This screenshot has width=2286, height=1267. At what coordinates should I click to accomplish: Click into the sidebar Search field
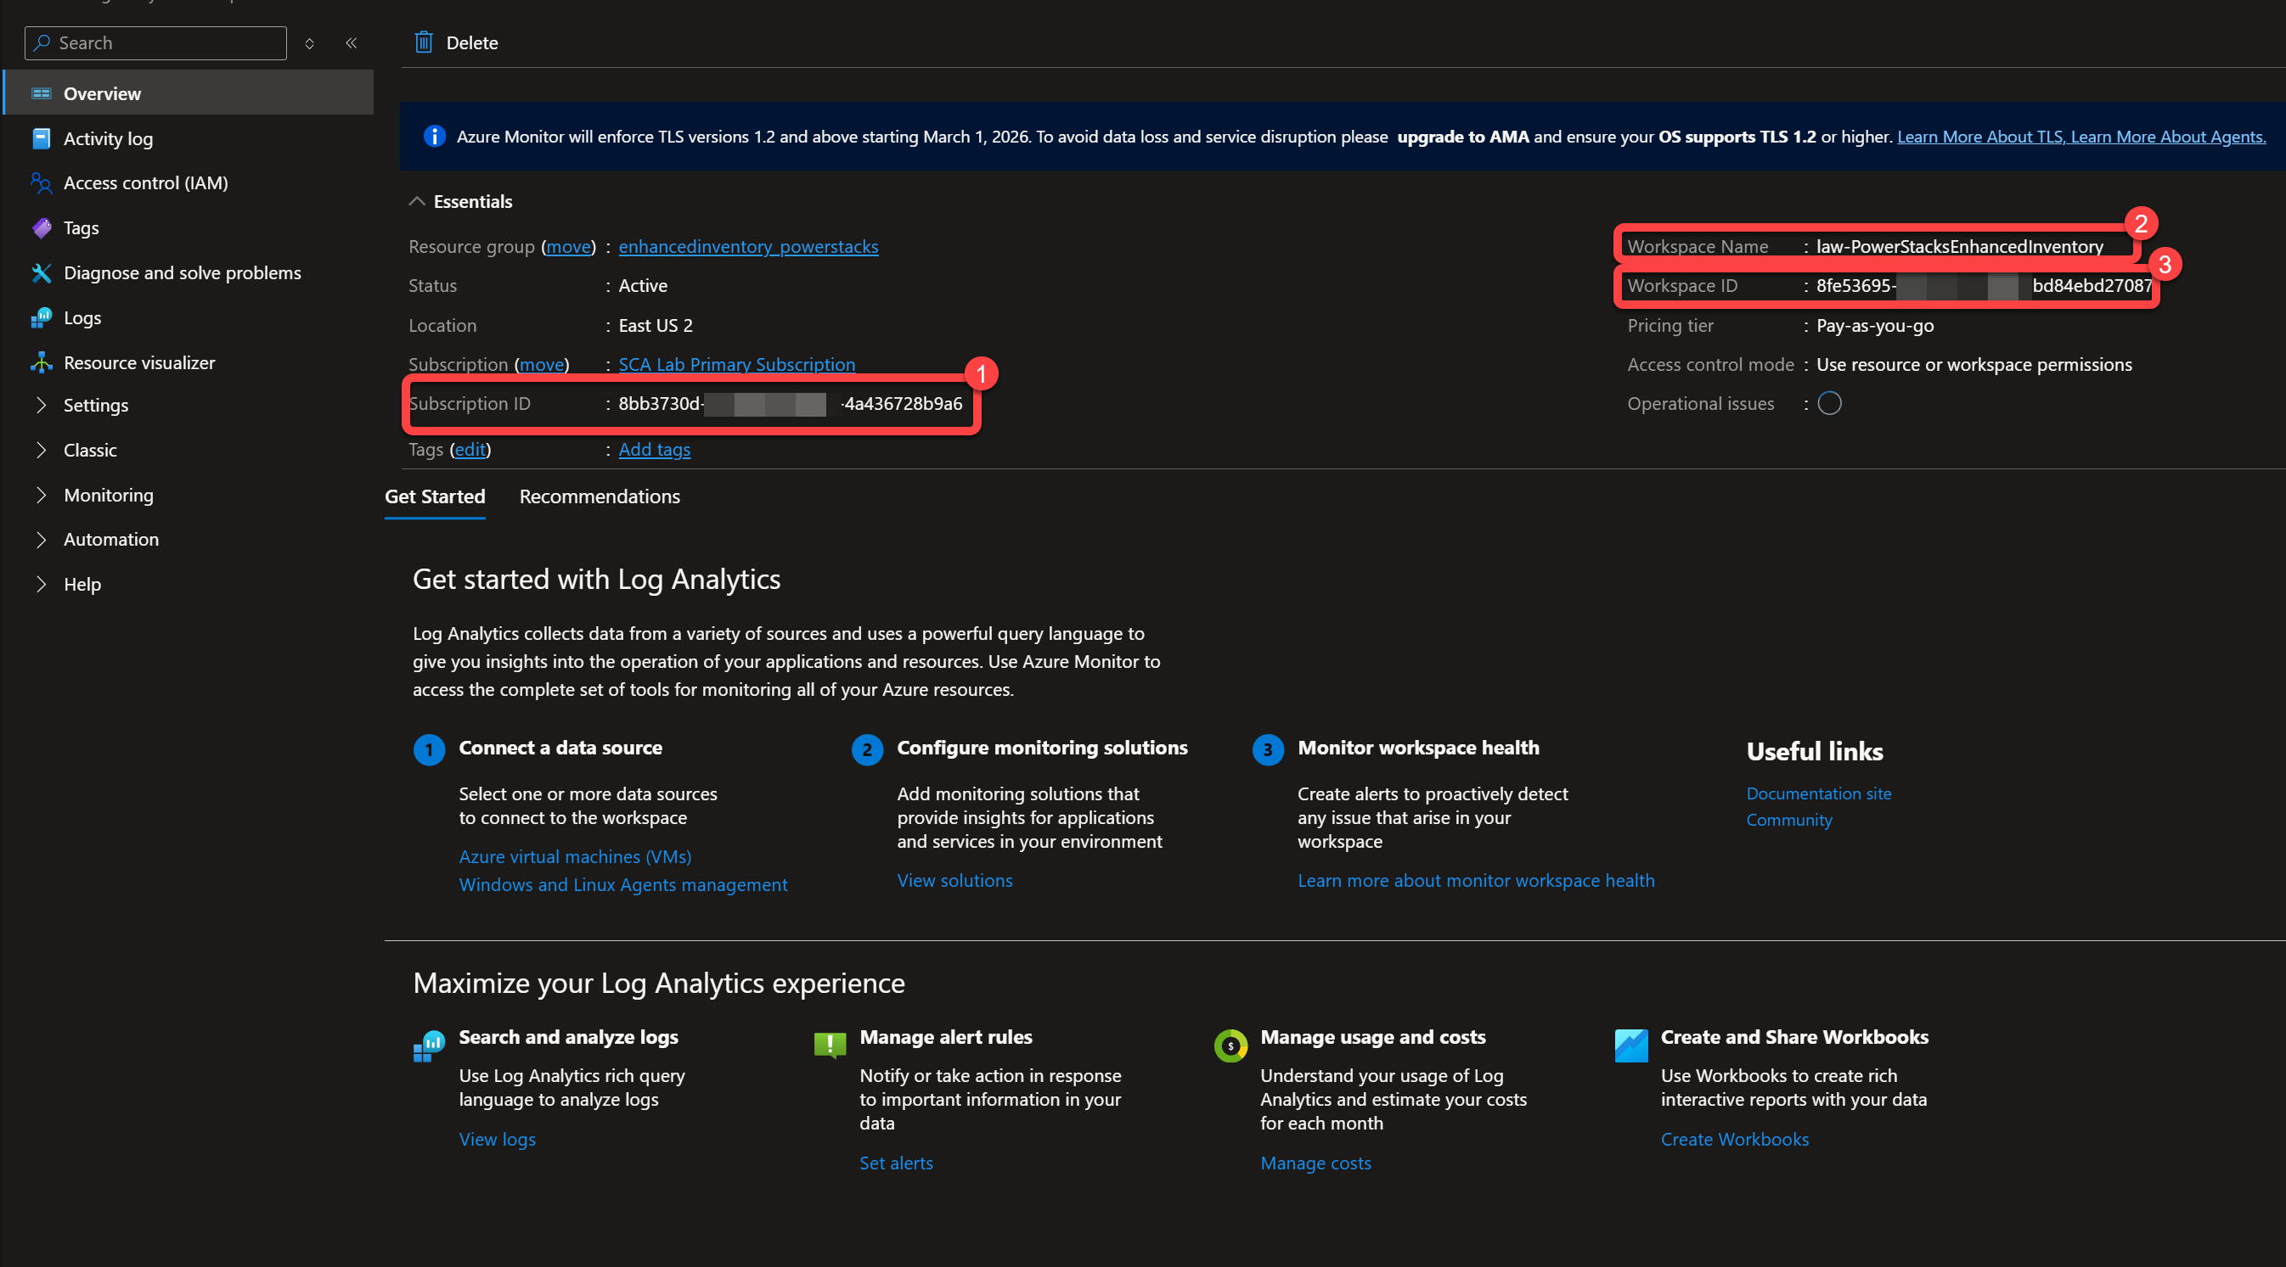(156, 42)
